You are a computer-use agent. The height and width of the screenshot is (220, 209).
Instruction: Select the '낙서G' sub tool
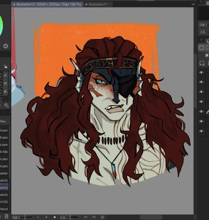tap(4, 202)
